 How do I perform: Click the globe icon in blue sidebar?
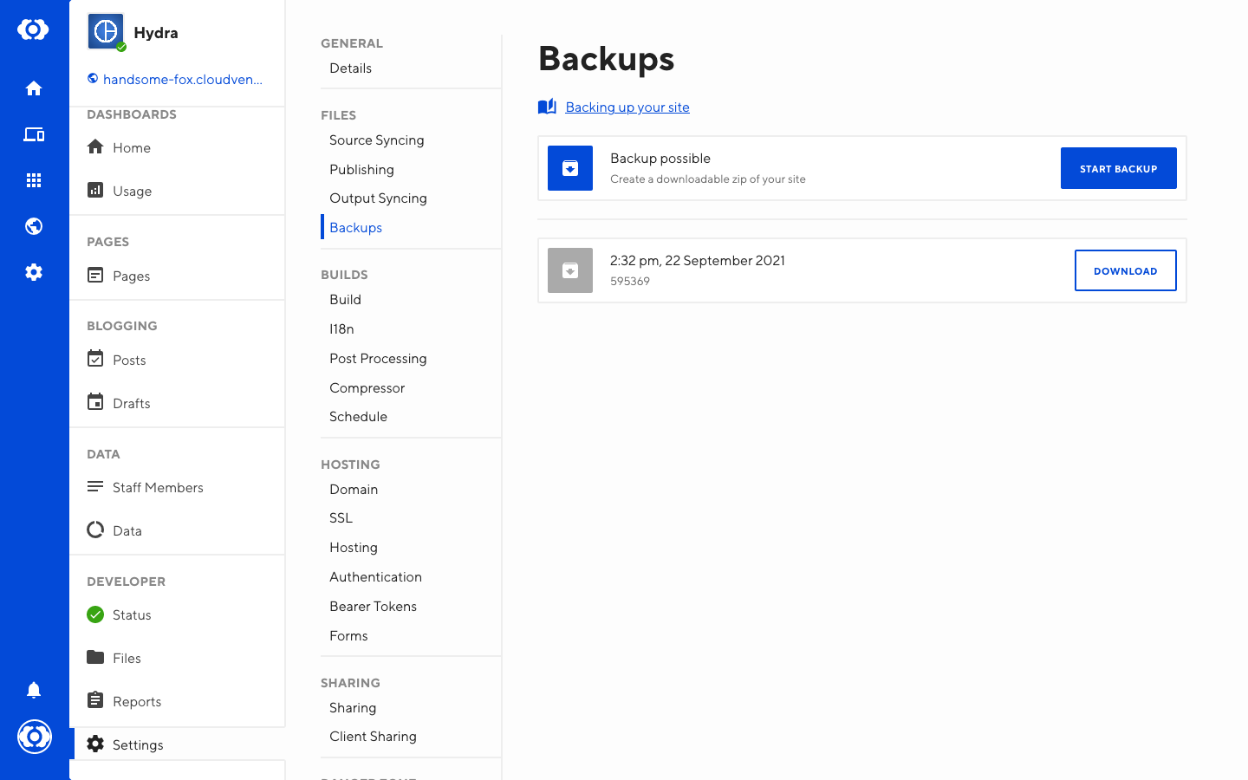[34, 226]
